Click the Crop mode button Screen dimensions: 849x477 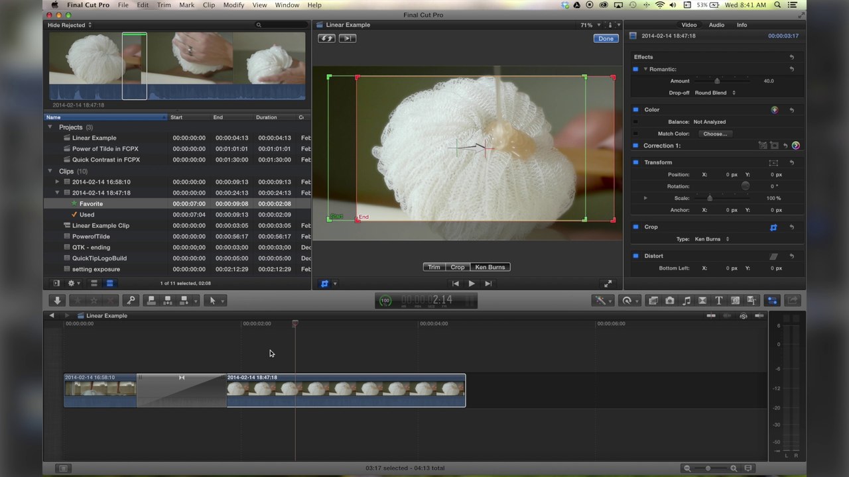click(458, 267)
